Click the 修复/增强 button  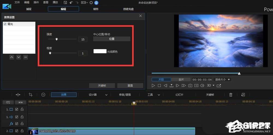(125, 95)
